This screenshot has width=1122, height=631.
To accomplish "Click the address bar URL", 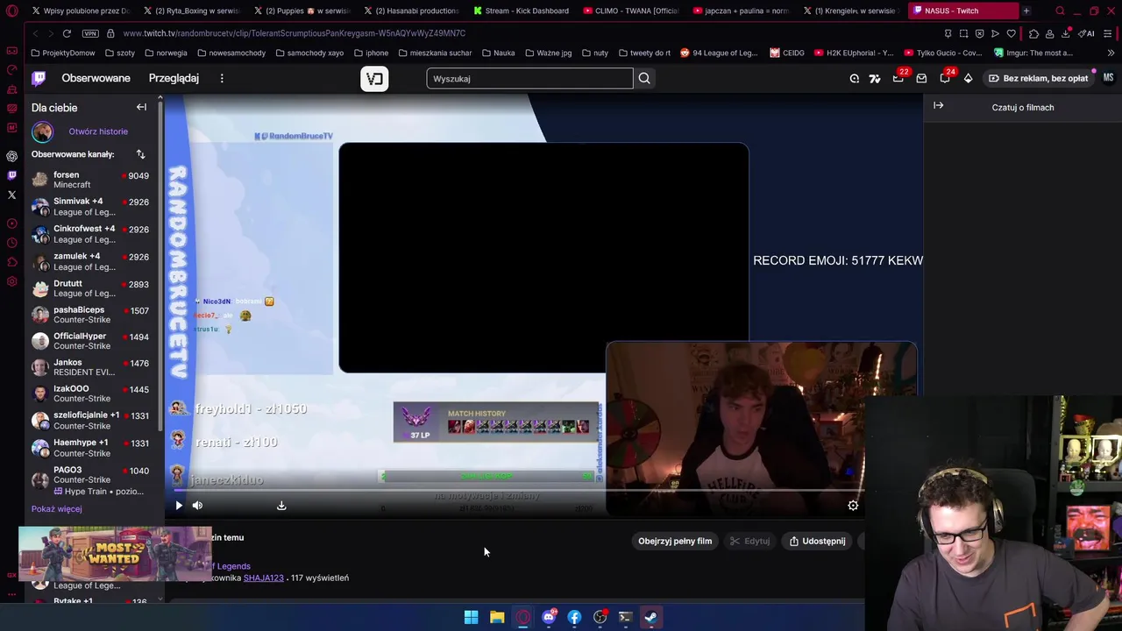I will pos(295,33).
